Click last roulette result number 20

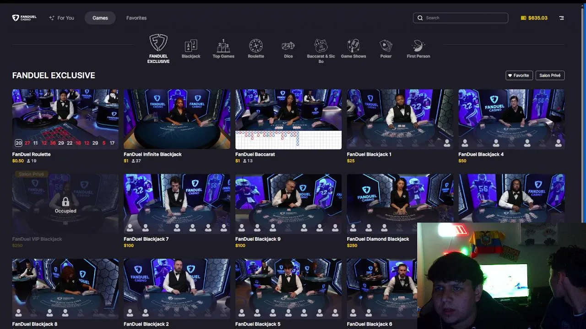[x=18, y=143]
